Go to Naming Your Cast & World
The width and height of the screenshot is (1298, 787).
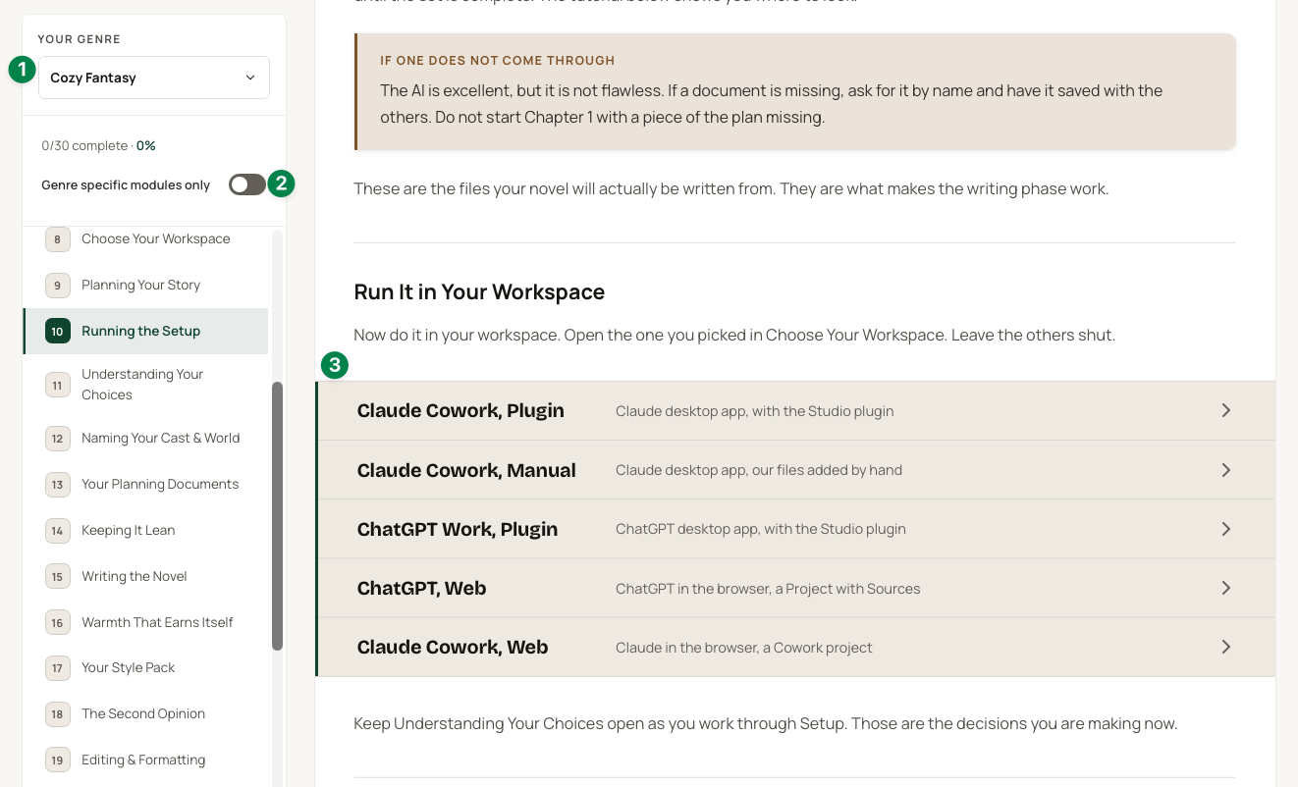click(145, 438)
